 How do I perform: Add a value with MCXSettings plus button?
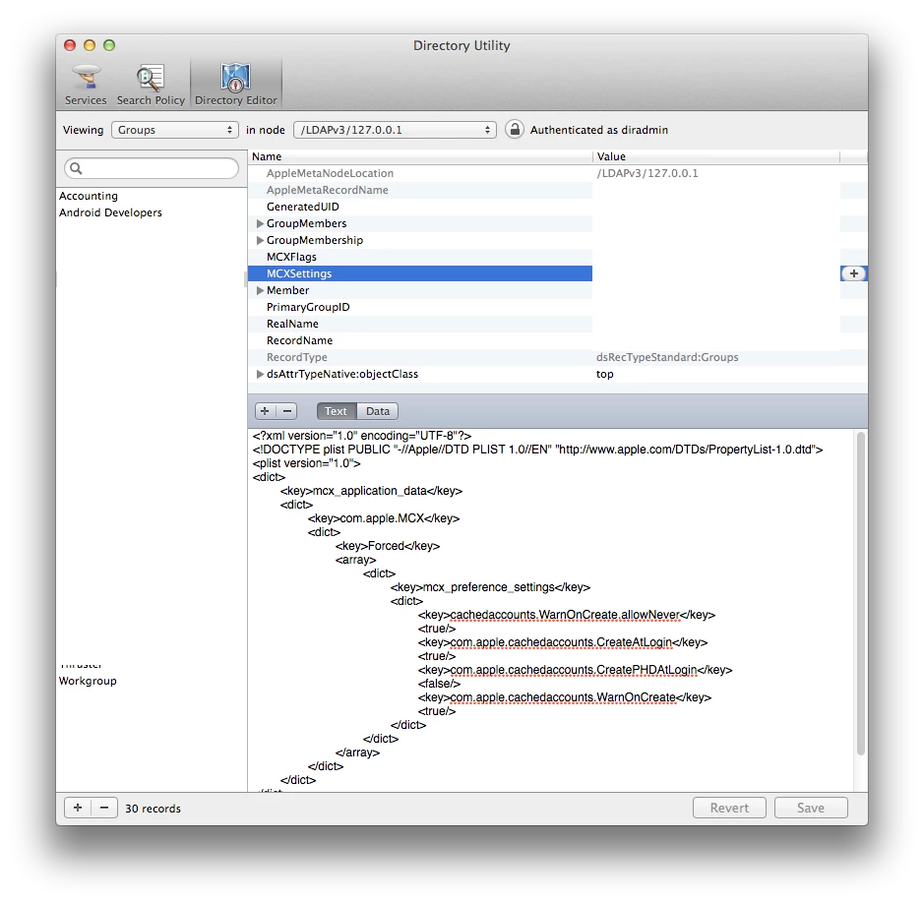point(853,273)
